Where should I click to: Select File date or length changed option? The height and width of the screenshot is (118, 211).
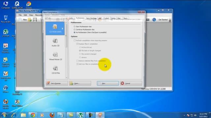click(x=80, y=50)
